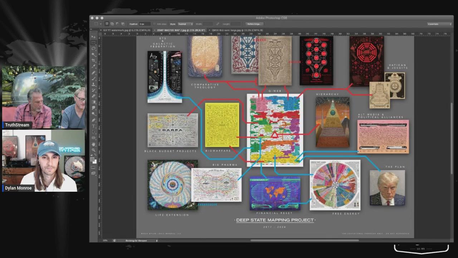This screenshot has width=458, height=258.
Task: Select the Crop tool
Action: coord(93,61)
